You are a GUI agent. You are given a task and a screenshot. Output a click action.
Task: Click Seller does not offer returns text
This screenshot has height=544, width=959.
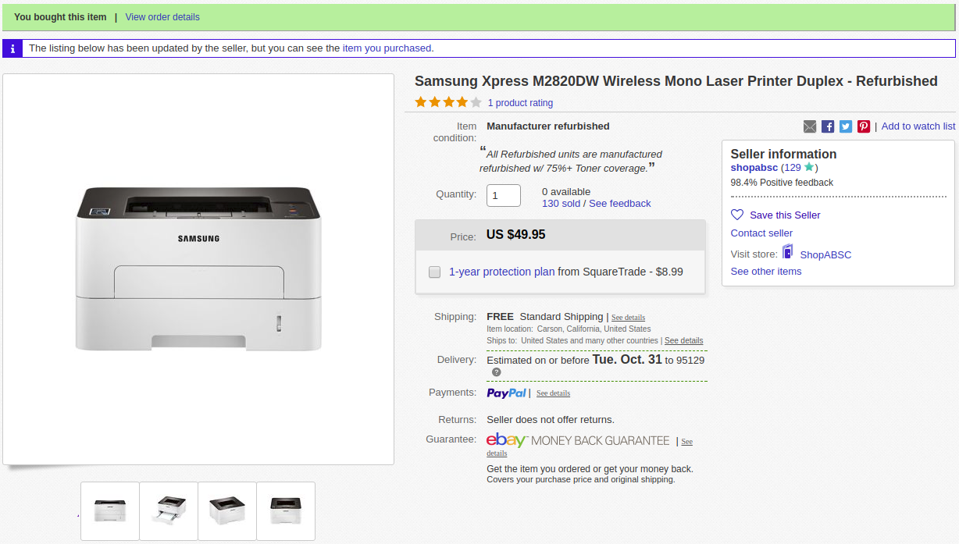tap(551, 420)
